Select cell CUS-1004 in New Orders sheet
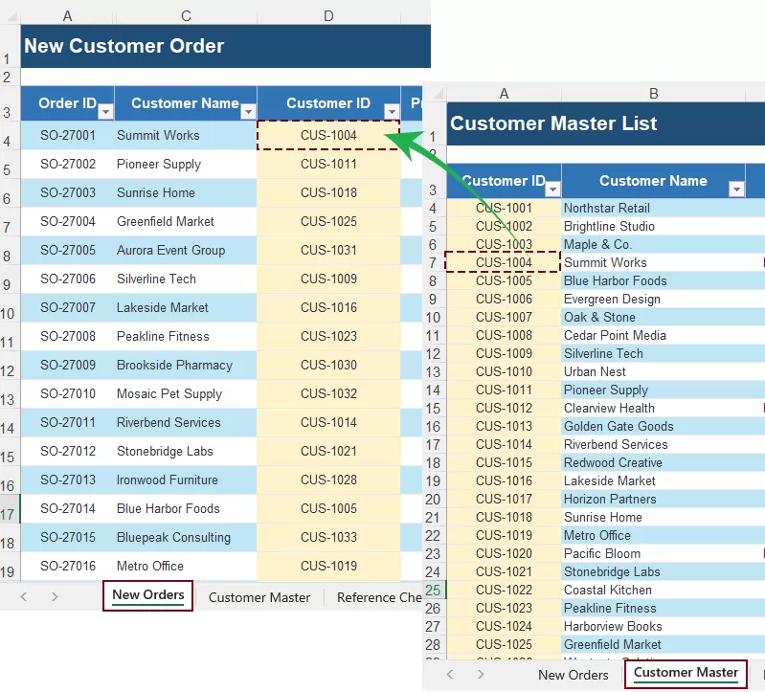This screenshot has height=692, width=765. [328, 135]
